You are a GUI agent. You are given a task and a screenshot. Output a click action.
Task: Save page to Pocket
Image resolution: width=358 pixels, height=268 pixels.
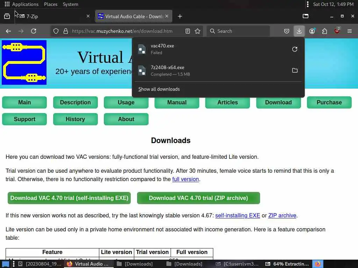coord(287,31)
